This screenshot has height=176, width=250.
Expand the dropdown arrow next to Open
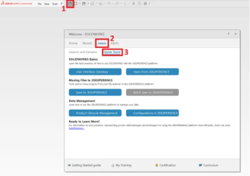[88, 3]
